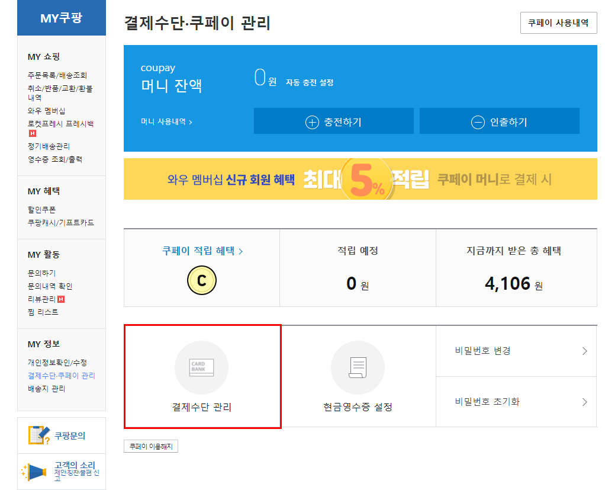The image size is (605, 490).
Task: Open the 현금영수증 설정 label
Action: pyautogui.click(x=358, y=407)
